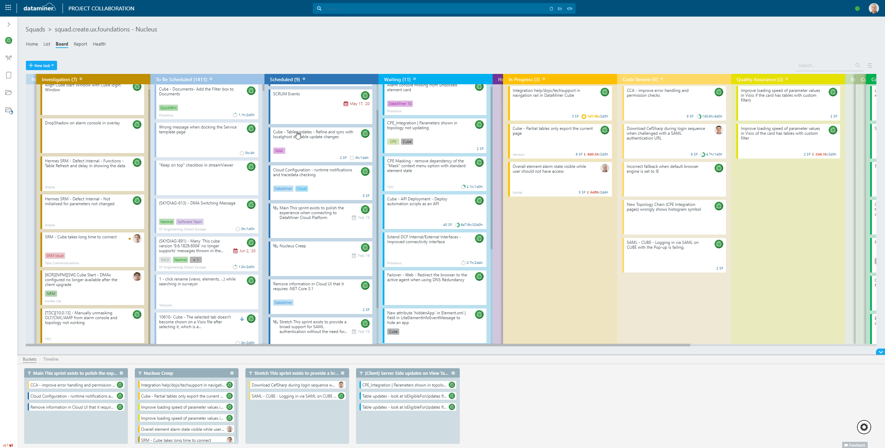
Task: Click the Software Team tag
Action: pyautogui.click(x=190, y=222)
